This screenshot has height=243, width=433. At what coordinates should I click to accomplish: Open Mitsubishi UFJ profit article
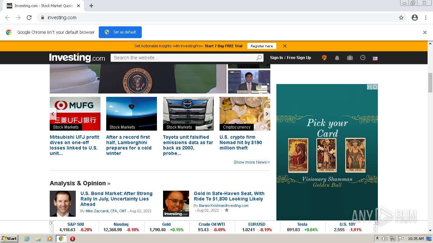[74, 145]
